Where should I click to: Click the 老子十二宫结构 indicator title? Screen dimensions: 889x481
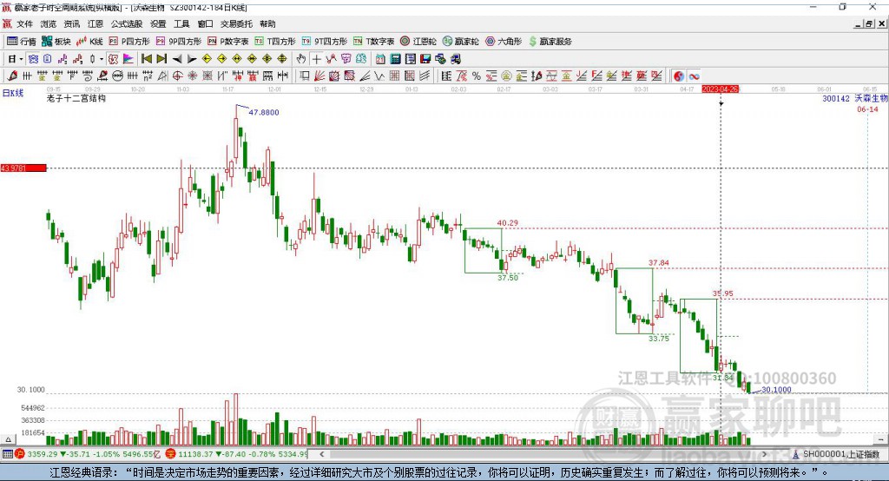76,98
